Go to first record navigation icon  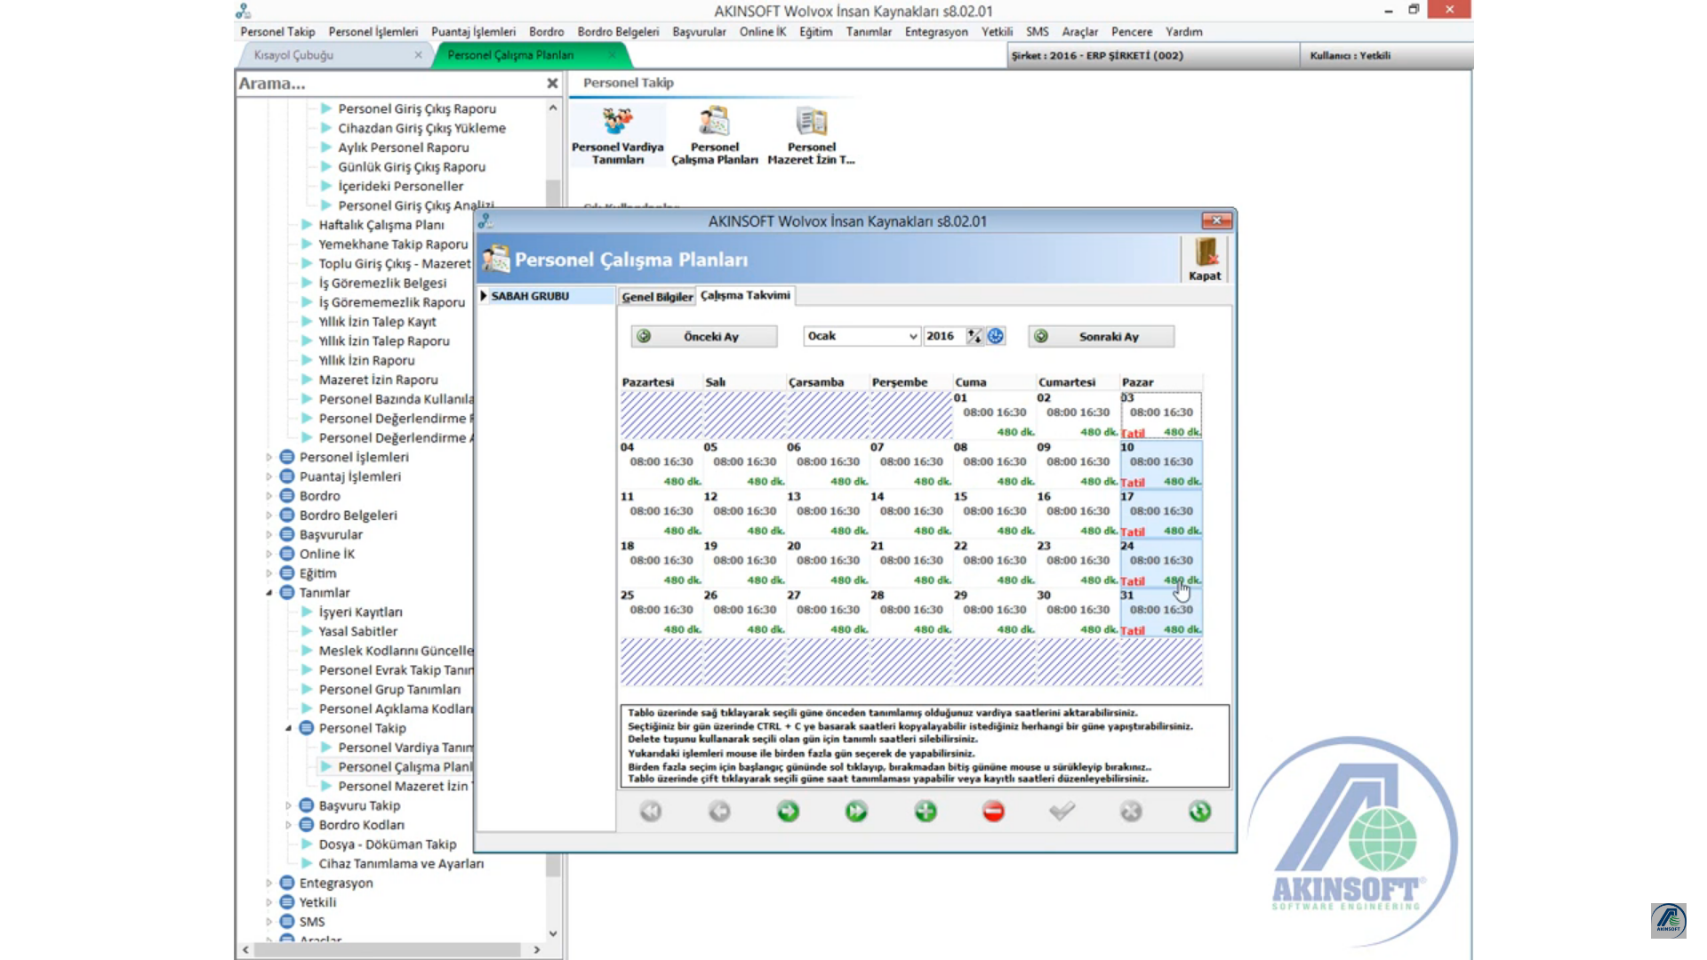coord(651,811)
